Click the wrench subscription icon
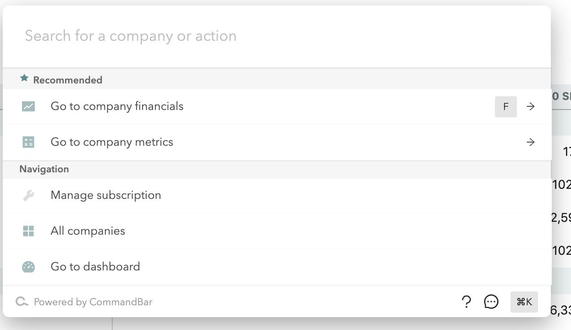Screen dimensions: 571x330 tap(28, 196)
